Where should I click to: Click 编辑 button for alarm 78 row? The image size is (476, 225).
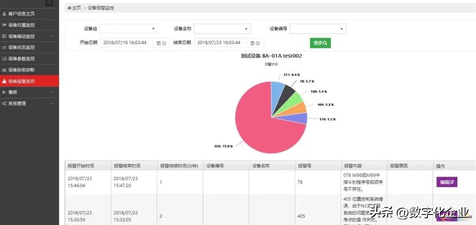[447, 182]
